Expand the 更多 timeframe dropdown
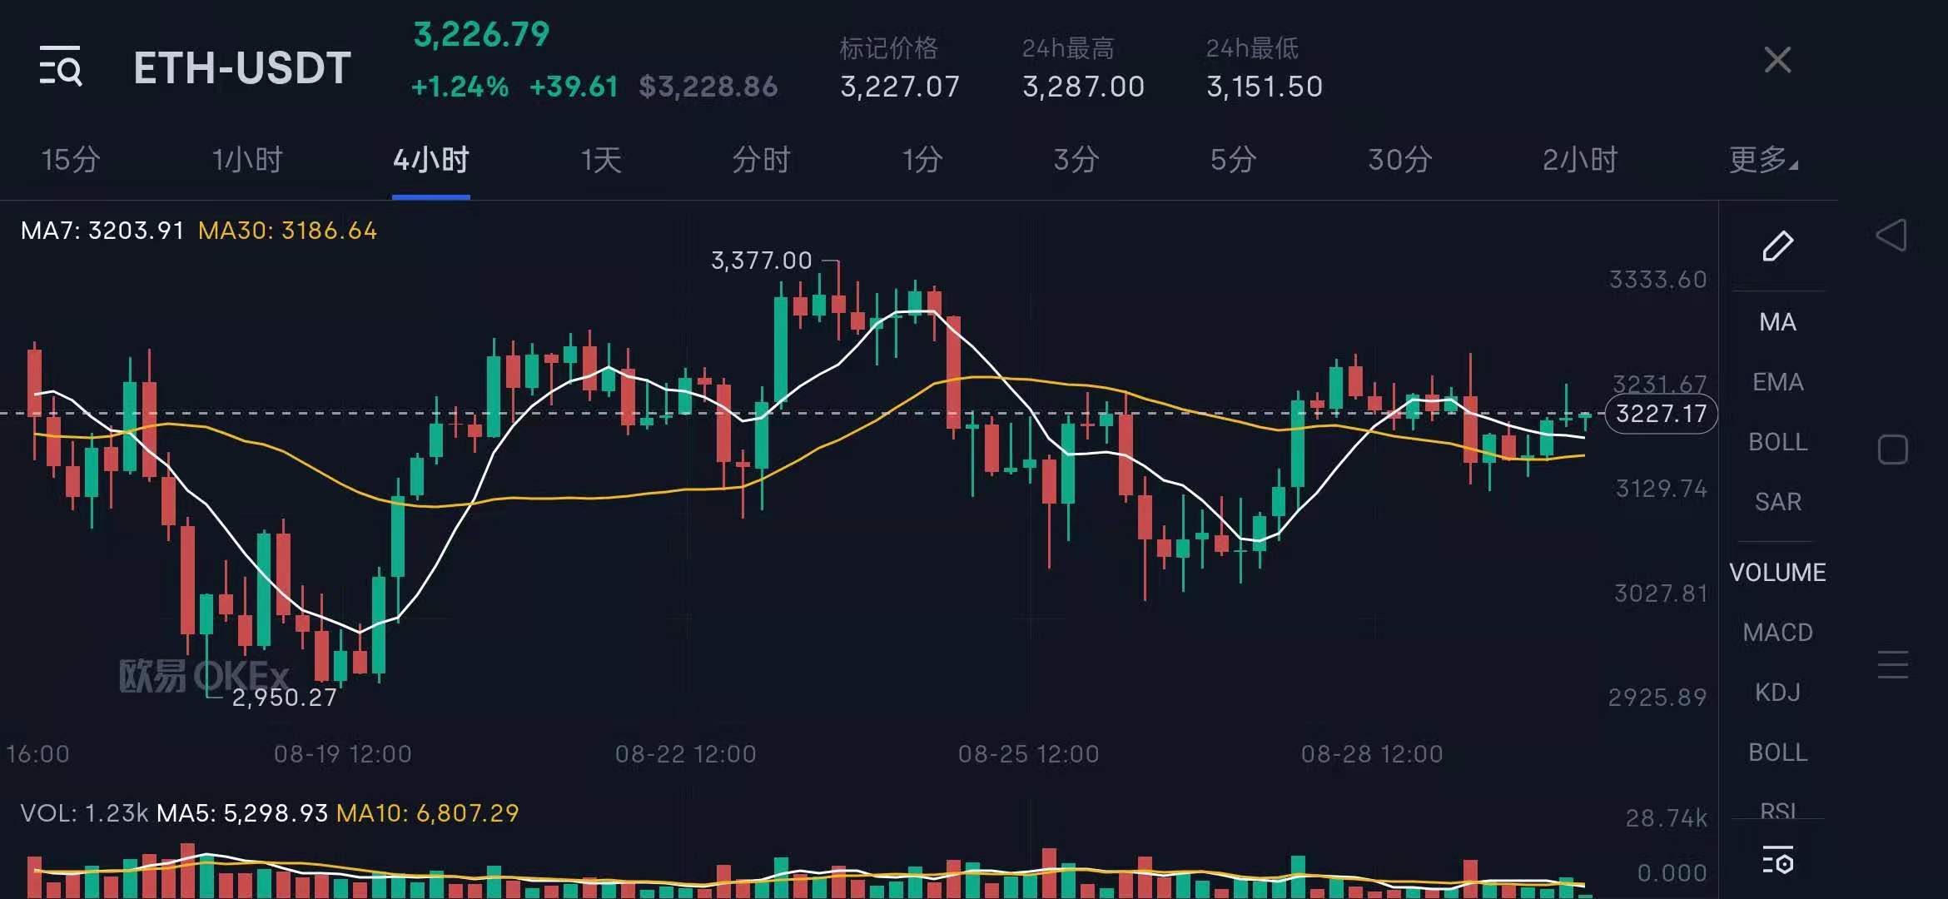This screenshot has width=1948, height=899. 1762,159
